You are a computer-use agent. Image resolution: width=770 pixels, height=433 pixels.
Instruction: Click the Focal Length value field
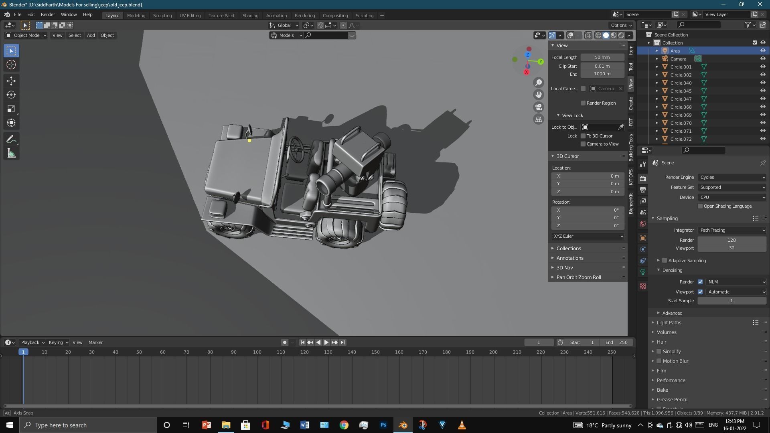602,57
